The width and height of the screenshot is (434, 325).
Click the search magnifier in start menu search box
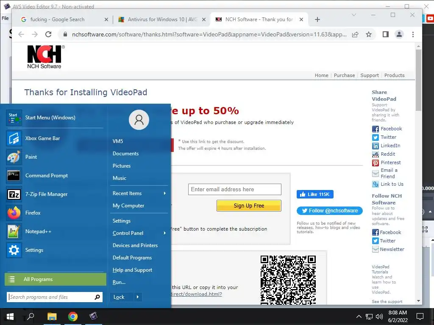pos(97,297)
